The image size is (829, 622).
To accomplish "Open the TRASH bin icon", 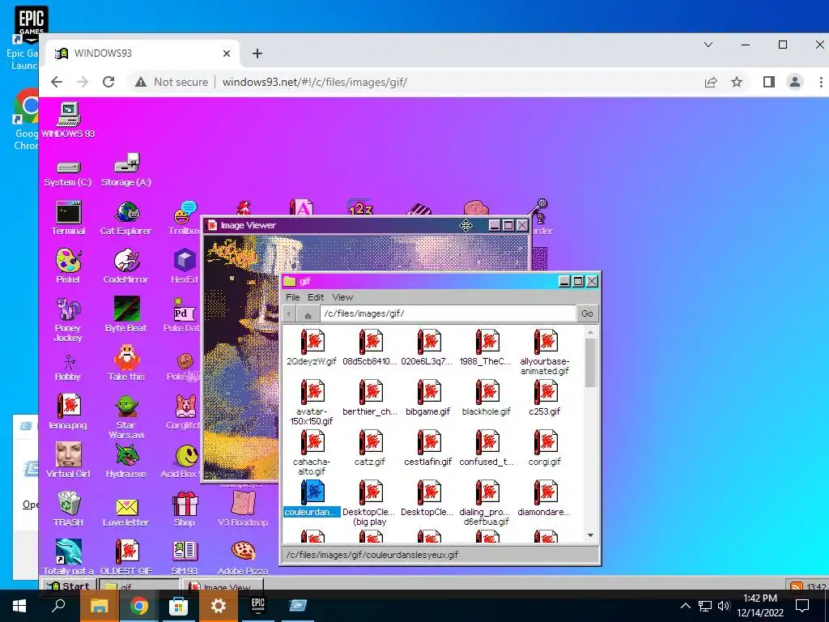I will point(68,504).
